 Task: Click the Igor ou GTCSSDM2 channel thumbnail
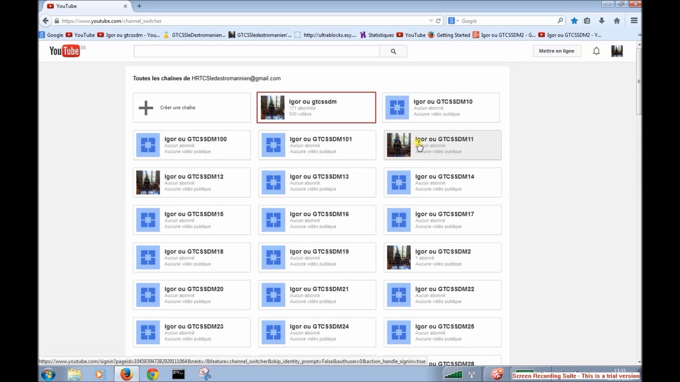(398, 257)
